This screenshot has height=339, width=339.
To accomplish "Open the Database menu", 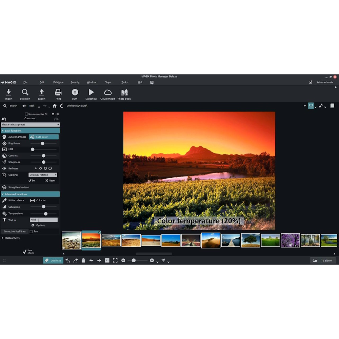I will coord(58,82).
